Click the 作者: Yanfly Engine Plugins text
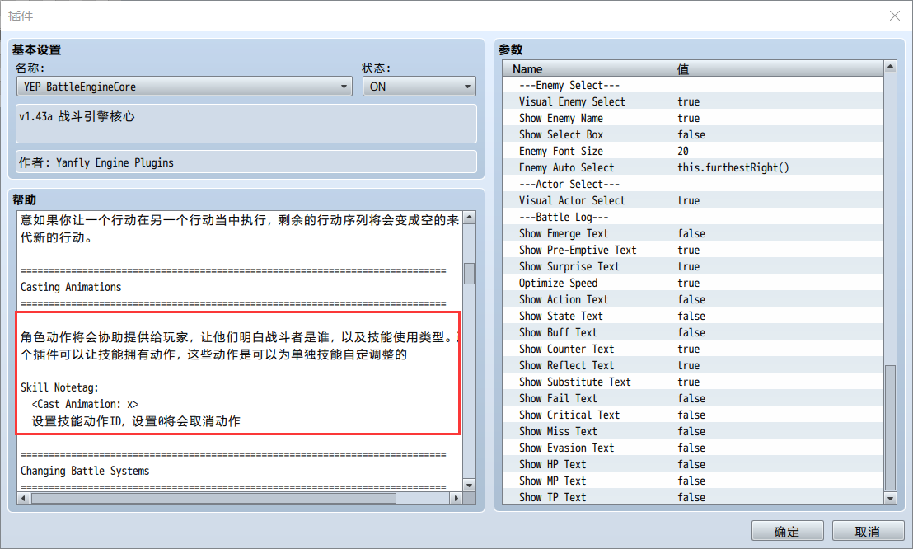 point(96,162)
